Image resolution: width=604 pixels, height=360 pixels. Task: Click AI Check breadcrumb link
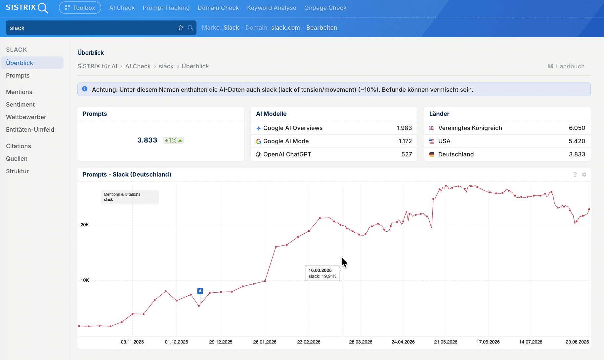tap(138, 66)
